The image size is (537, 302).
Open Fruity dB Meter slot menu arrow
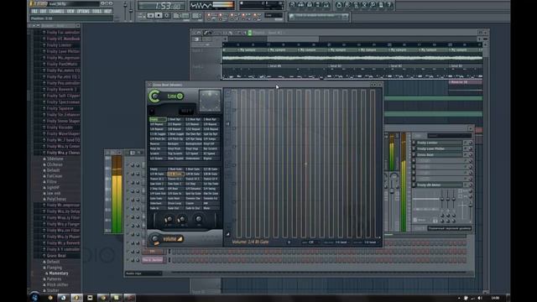[x=466, y=185]
